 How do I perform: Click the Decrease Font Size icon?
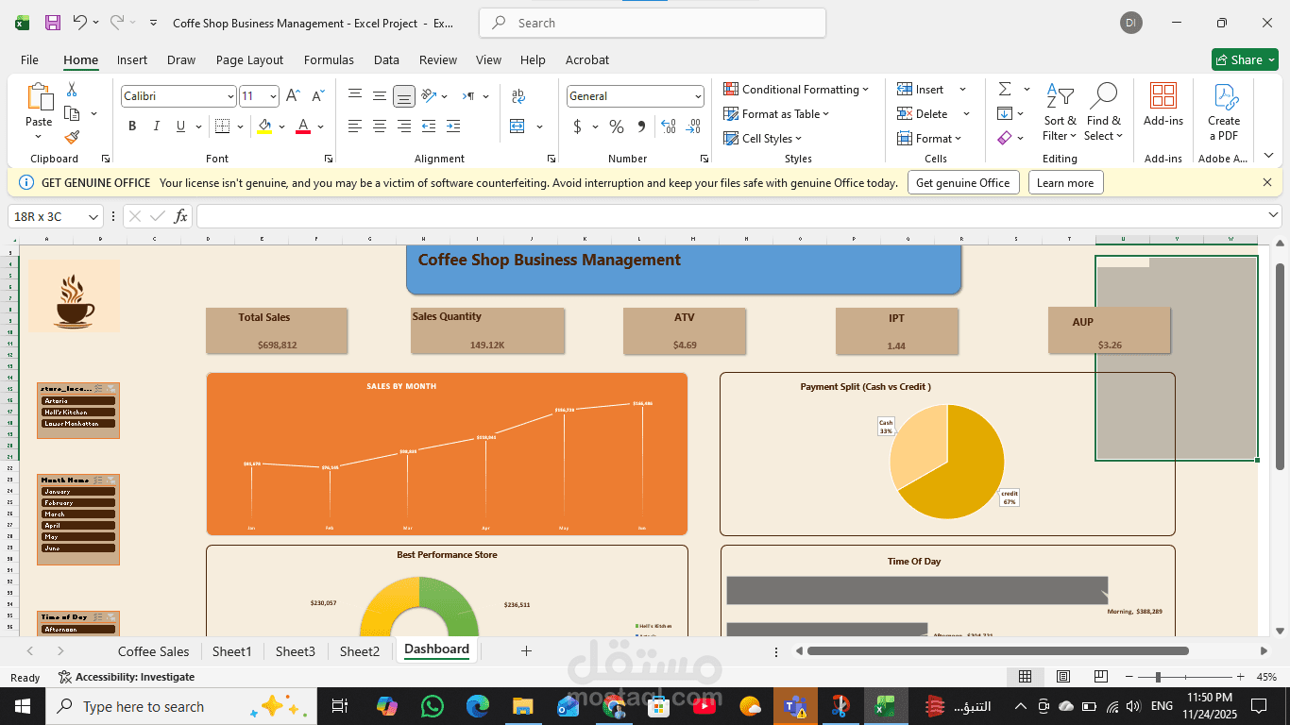coord(319,96)
